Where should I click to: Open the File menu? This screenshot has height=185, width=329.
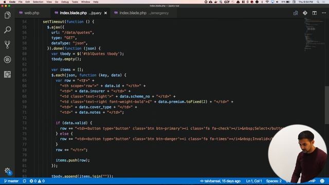tap(21, 2)
